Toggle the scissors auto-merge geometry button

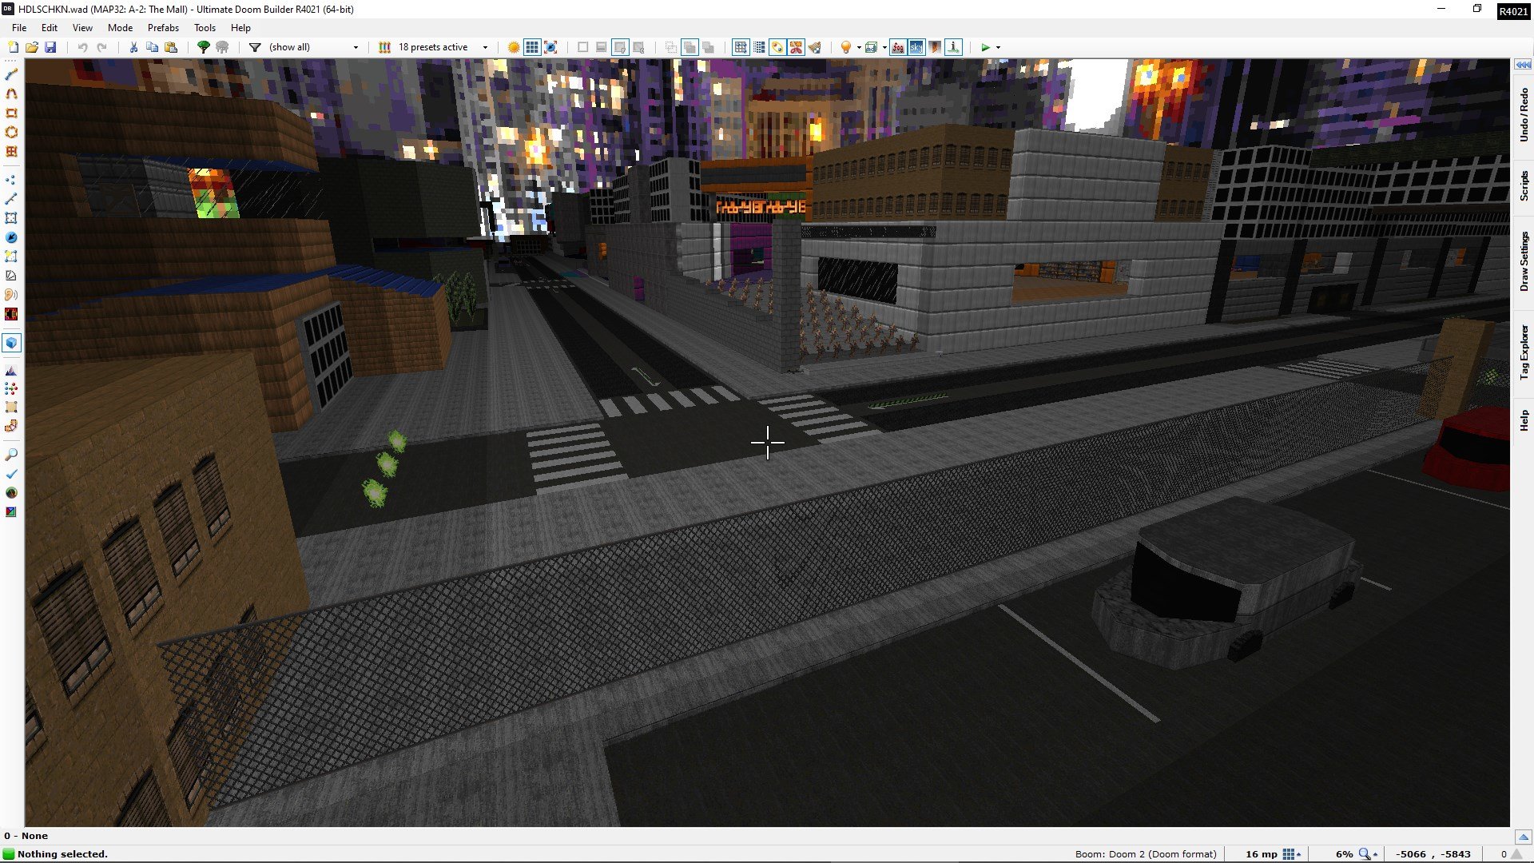796,47
